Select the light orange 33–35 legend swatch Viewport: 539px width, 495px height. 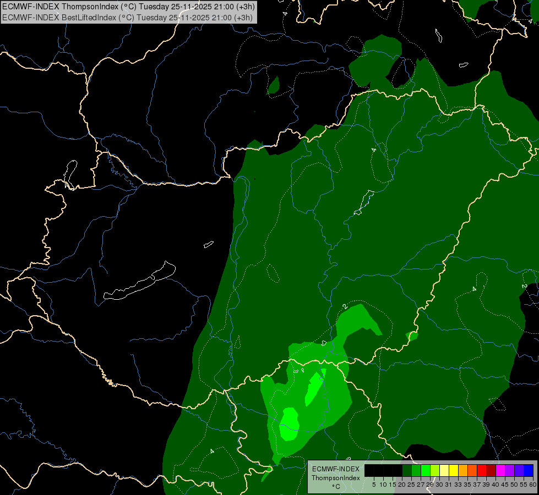463,470
